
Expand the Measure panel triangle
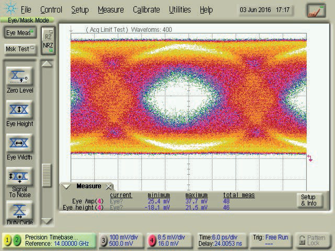coord(66,186)
